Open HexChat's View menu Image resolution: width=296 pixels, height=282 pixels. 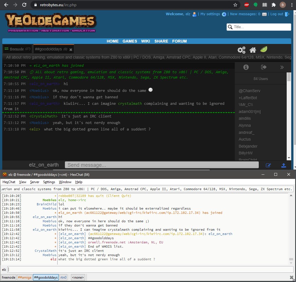tap(23, 182)
